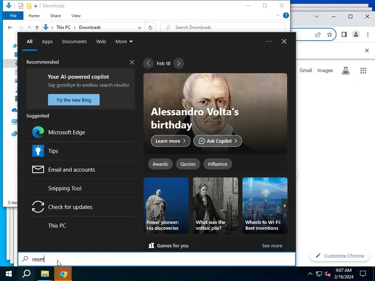Show hidden system tray icons
This screenshot has width=375, height=281.
(310, 274)
